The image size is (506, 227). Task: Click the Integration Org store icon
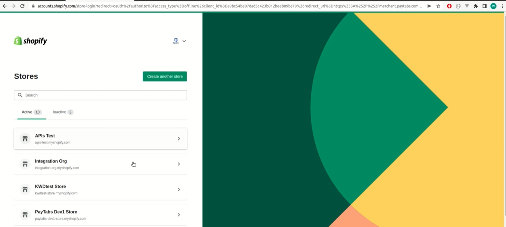(x=25, y=164)
